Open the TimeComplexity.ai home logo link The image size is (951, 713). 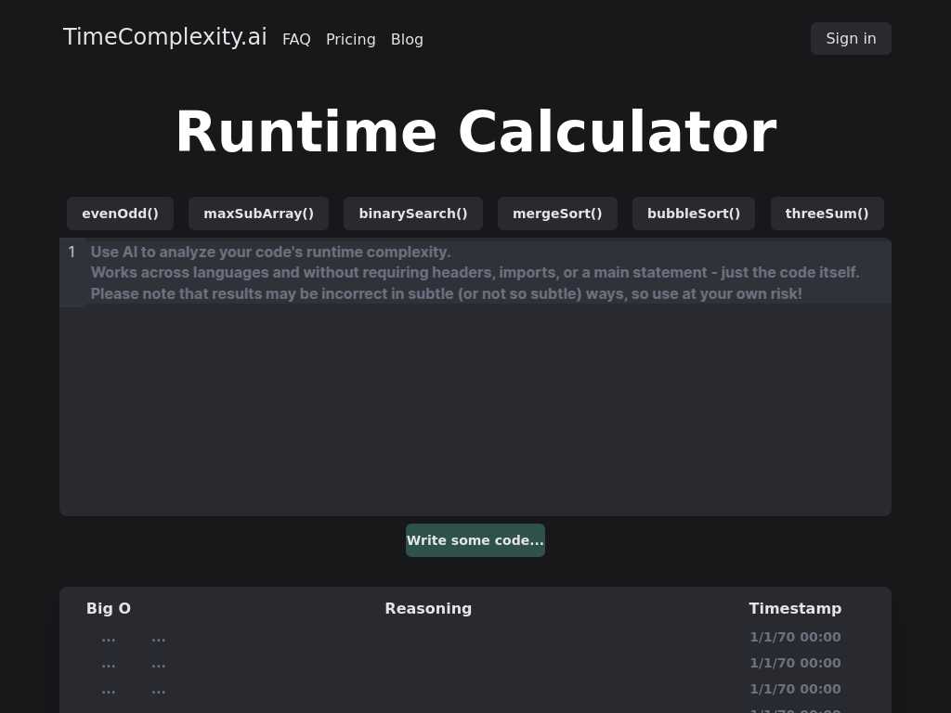(165, 37)
